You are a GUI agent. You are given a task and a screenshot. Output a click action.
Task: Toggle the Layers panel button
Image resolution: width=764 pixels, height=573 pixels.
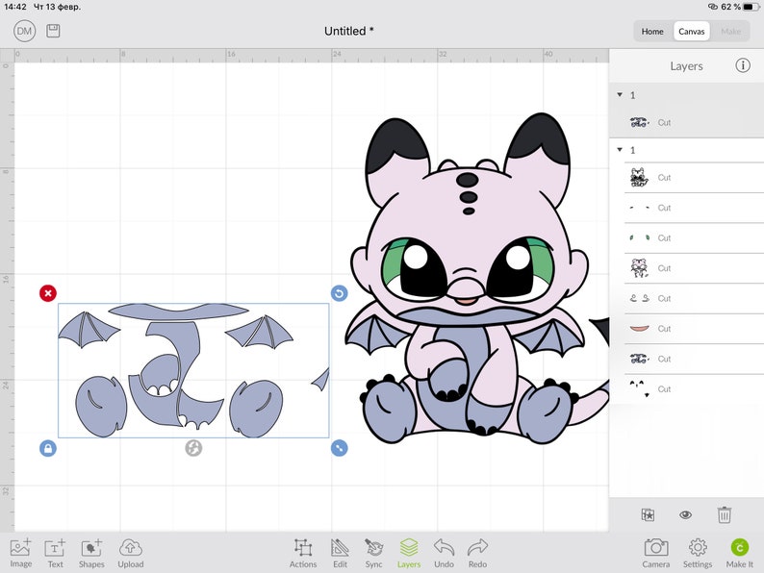[409, 554]
